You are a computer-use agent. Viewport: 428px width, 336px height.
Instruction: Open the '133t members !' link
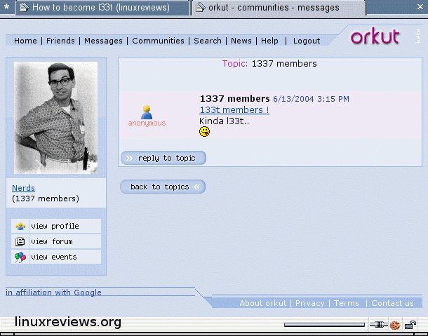coord(234,109)
